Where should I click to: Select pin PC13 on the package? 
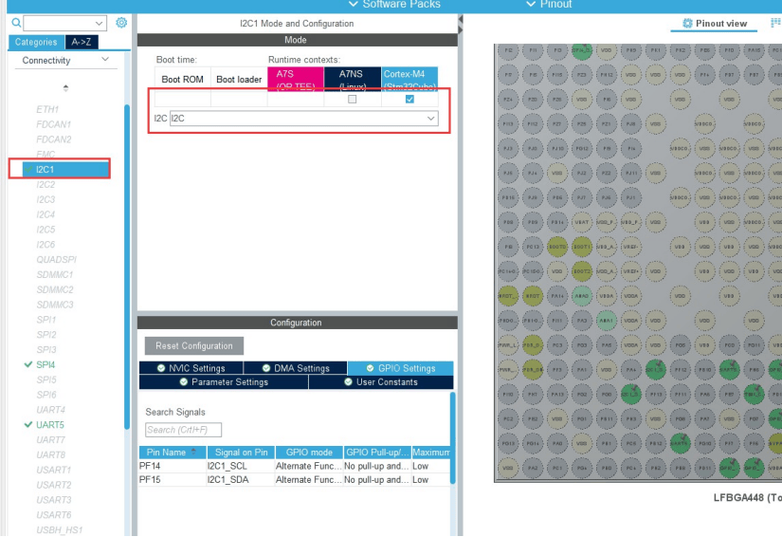point(533,247)
